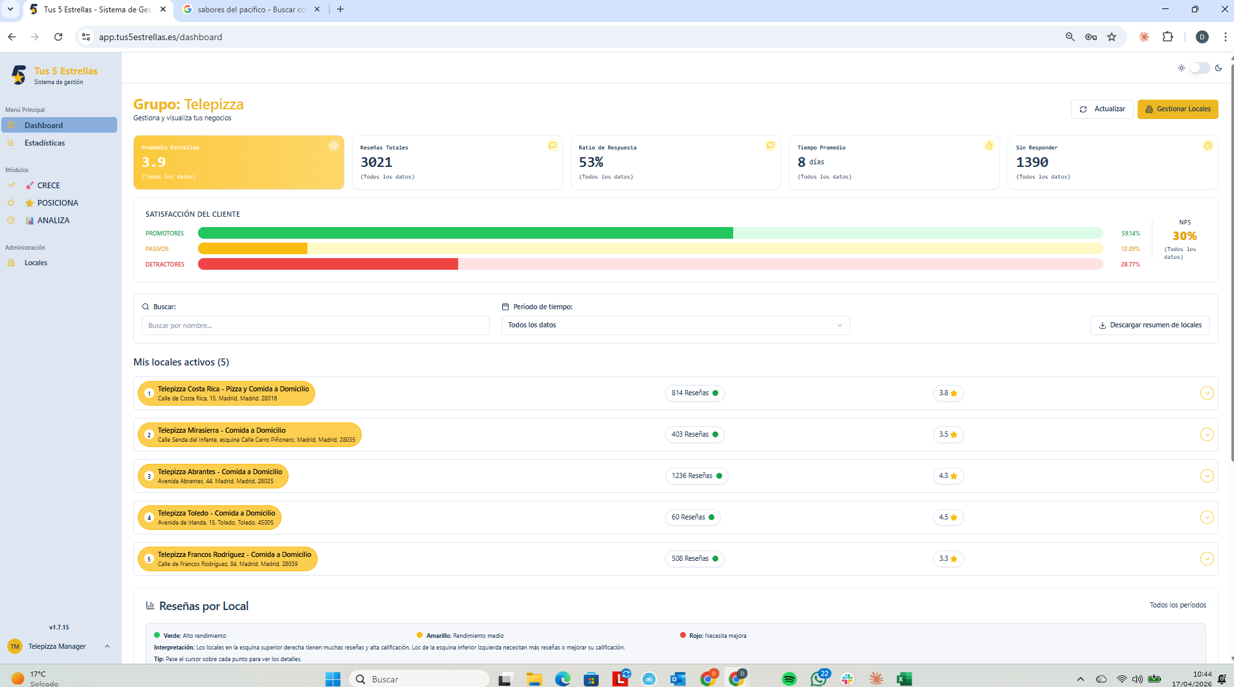
Task: Expand the Telepizza Francos Rodríguez row
Action: [1207, 558]
